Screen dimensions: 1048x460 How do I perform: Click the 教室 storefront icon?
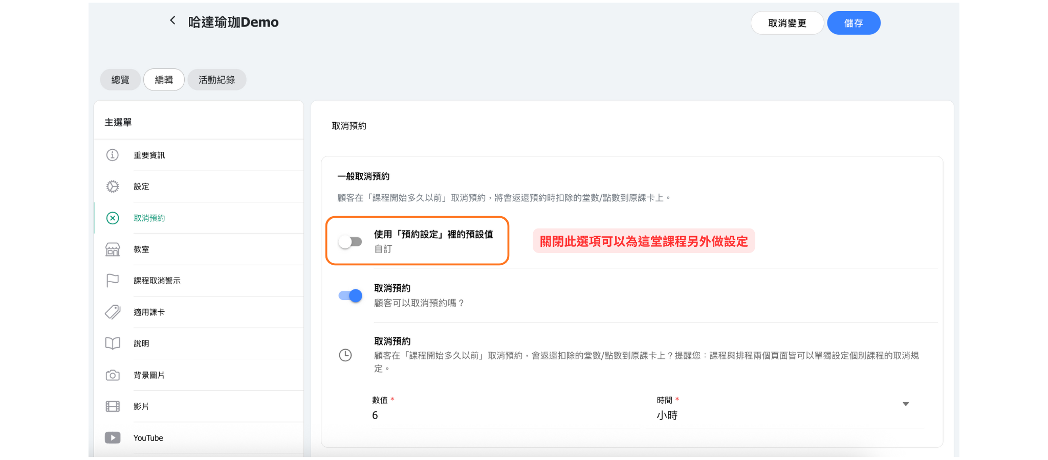pos(113,249)
